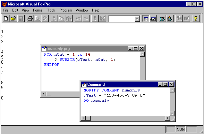Click the 'DO numonly' command line
Screen dimensions: 204x134
pyautogui.click(x=96, y=100)
